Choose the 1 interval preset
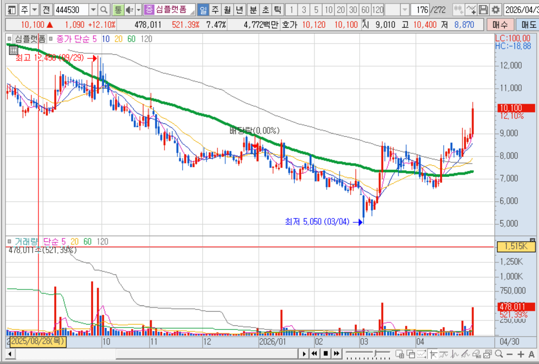 292,9
